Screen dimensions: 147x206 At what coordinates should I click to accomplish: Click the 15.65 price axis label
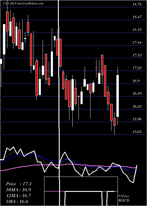pyautogui.click(x=137, y=132)
